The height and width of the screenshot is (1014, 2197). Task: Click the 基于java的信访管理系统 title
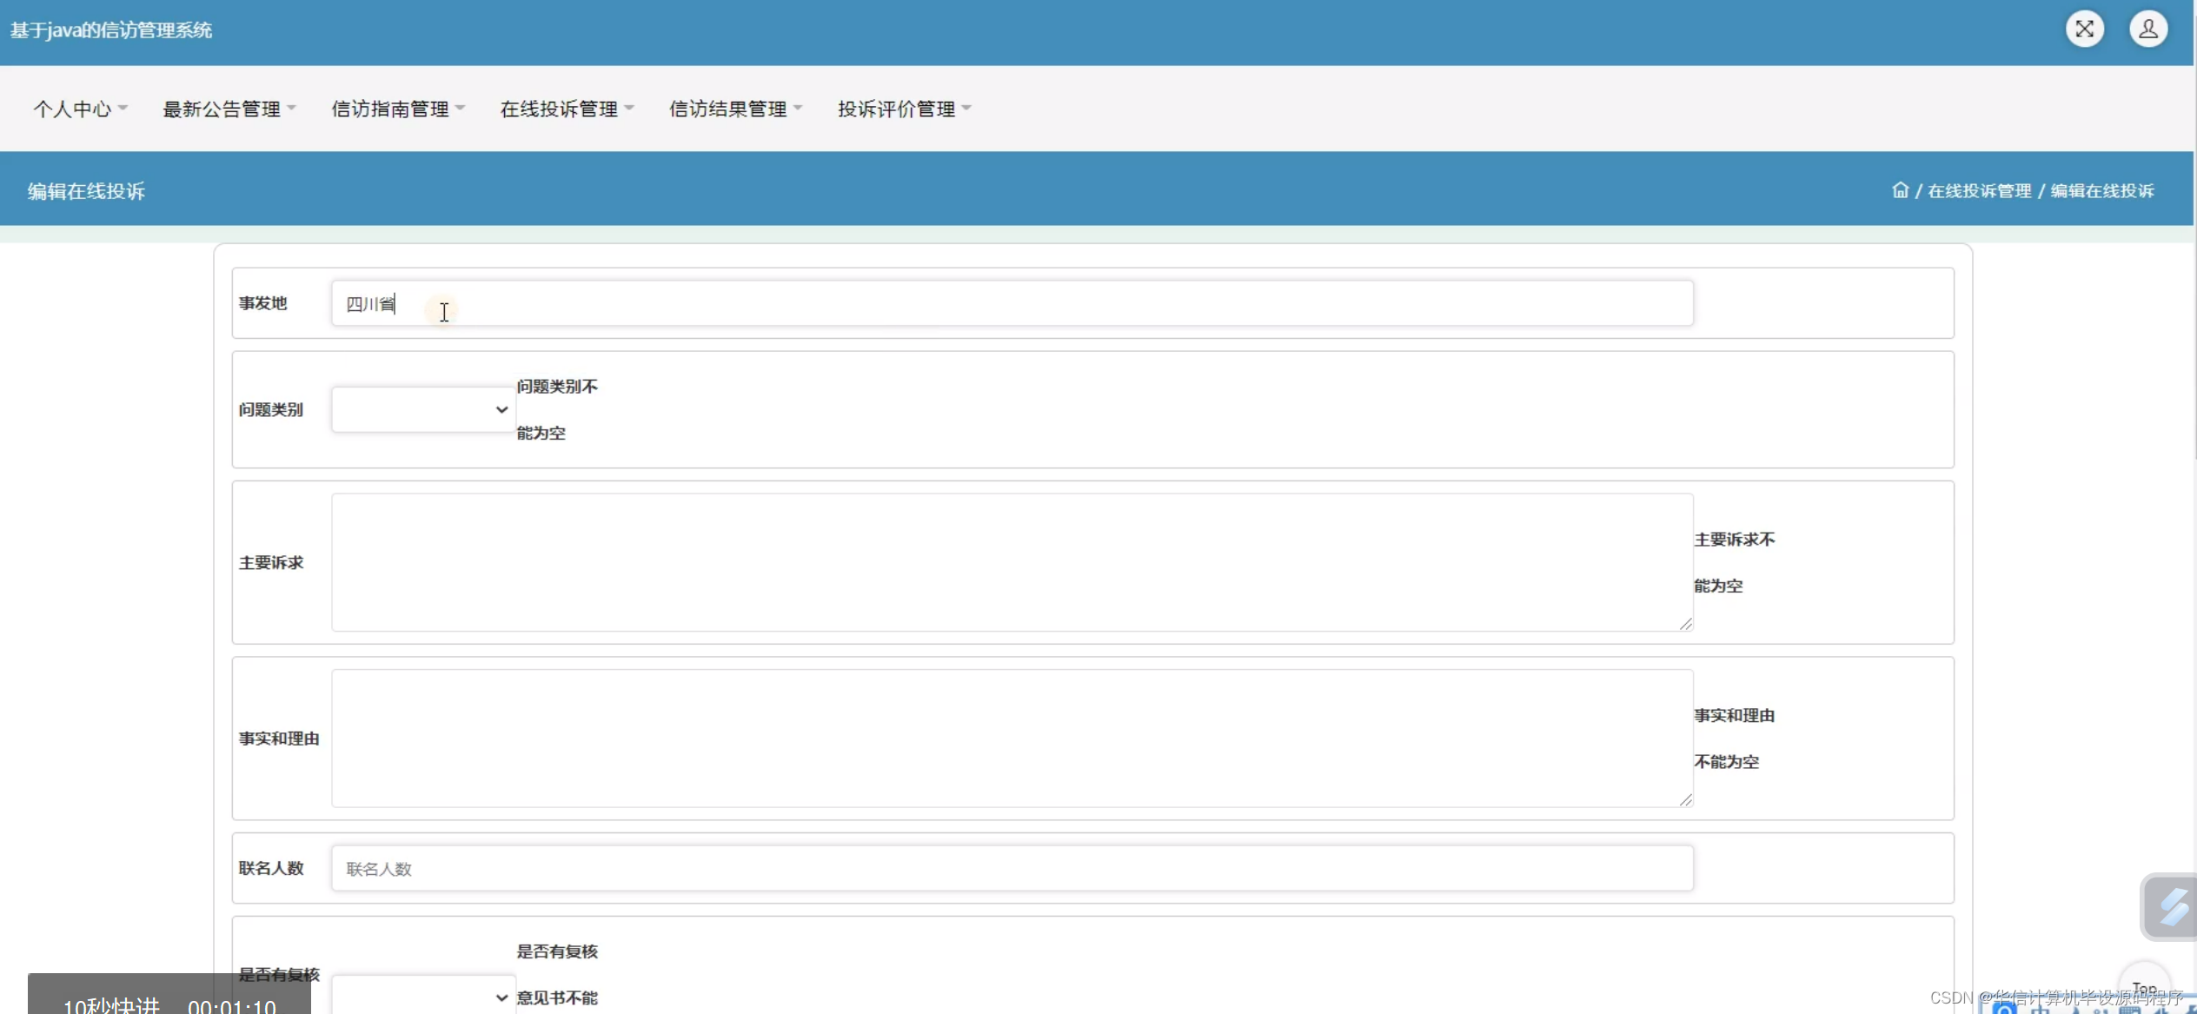pyautogui.click(x=111, y=30)
